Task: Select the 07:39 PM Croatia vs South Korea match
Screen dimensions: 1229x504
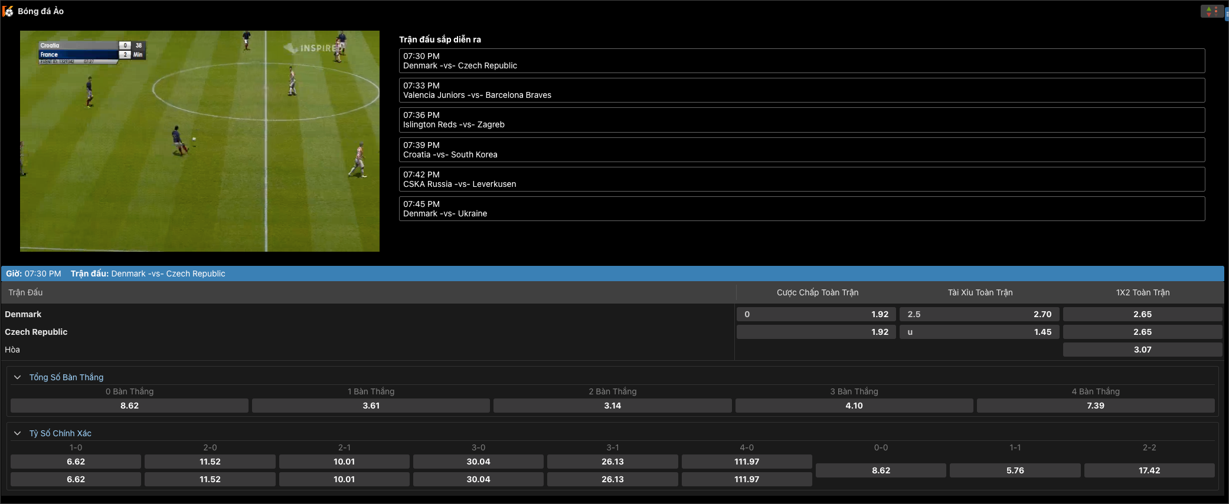Action: (x=801, y=150)
